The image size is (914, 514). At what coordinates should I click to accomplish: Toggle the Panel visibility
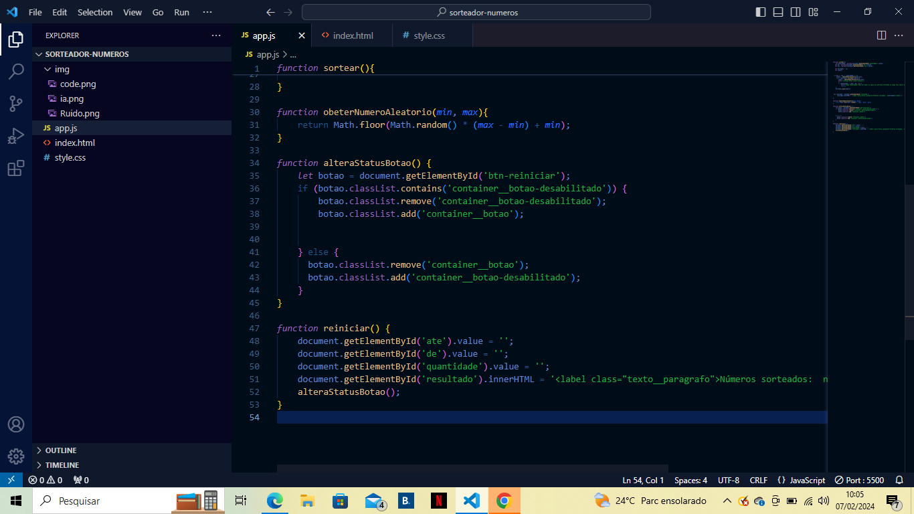click(778, 12)
